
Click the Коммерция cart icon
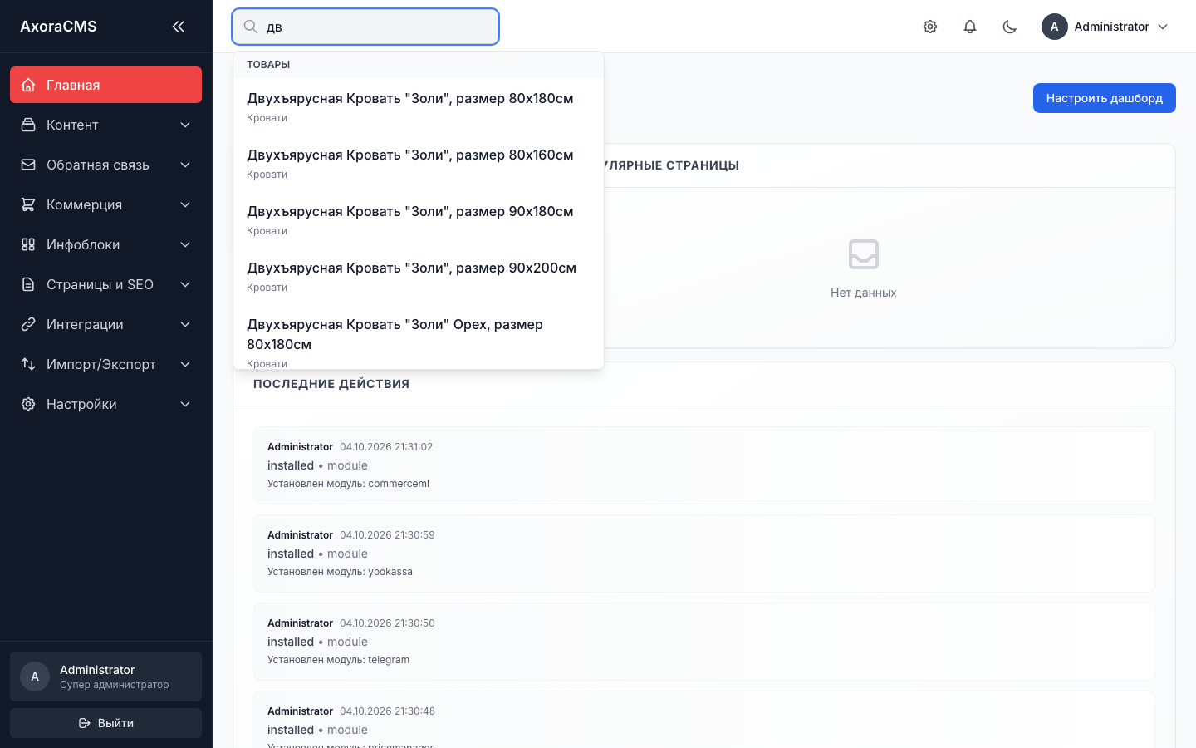tap(28, 204)
